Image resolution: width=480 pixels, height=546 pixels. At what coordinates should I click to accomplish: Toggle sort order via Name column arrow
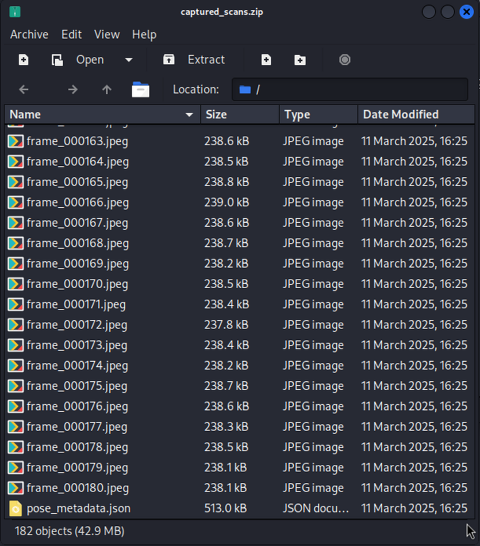tap(189, 115)
